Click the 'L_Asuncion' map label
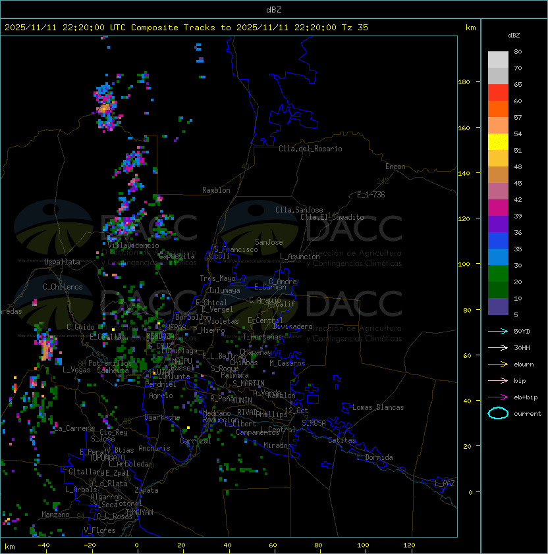 click(x=300, y=257)
